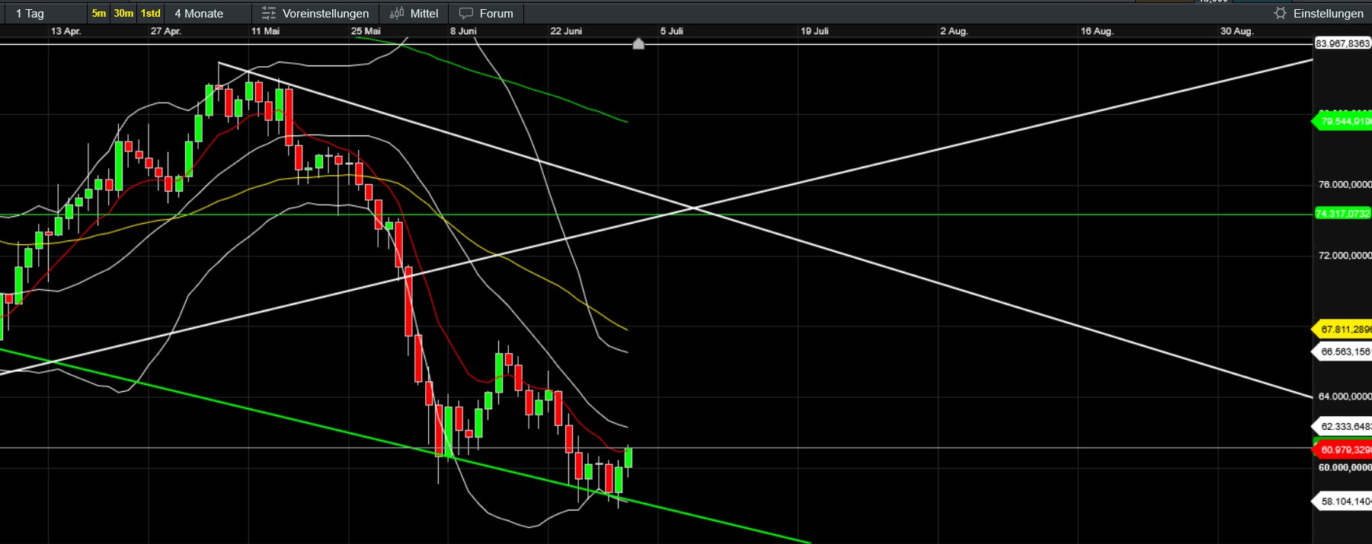Click the speech bubble Forum icon

pos(466,14)
